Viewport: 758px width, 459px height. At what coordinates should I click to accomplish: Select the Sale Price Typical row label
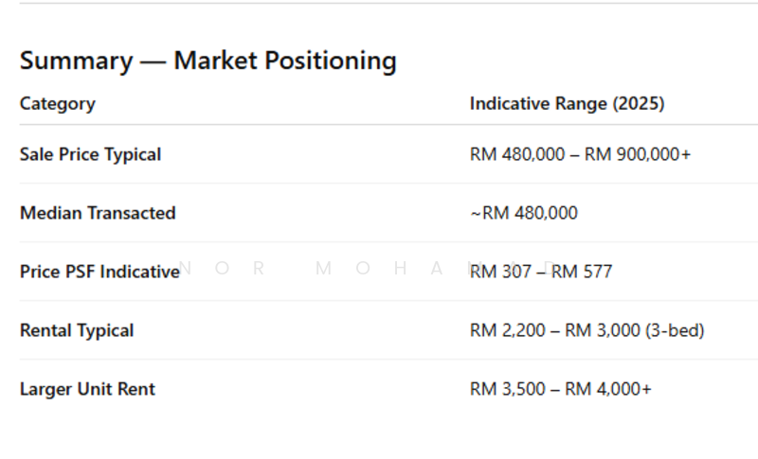[x=90, y=154]
